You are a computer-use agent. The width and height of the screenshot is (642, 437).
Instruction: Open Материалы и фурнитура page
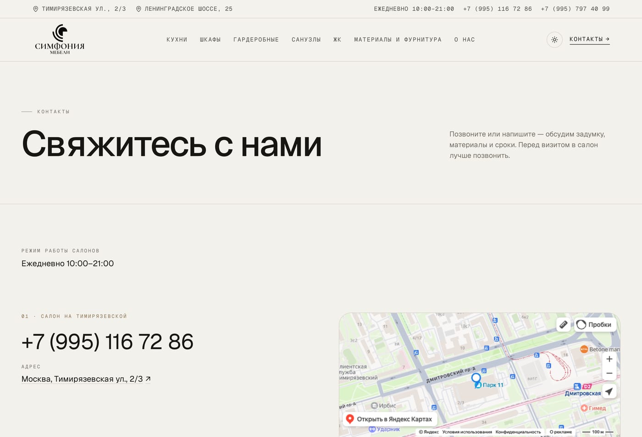pos(398,40)
